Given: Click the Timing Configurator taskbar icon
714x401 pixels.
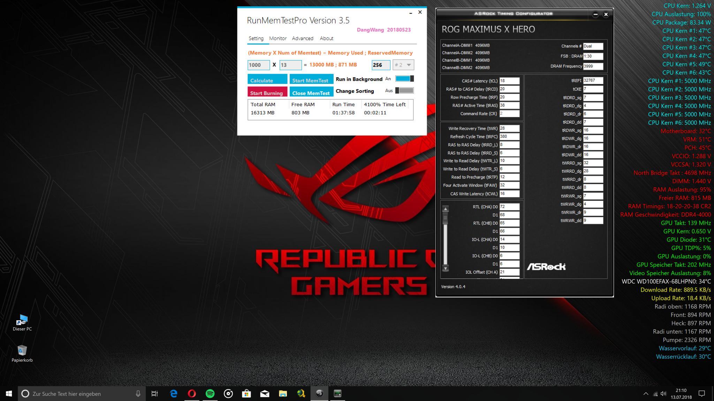Looking at the screenshot, I should point(337,394).
